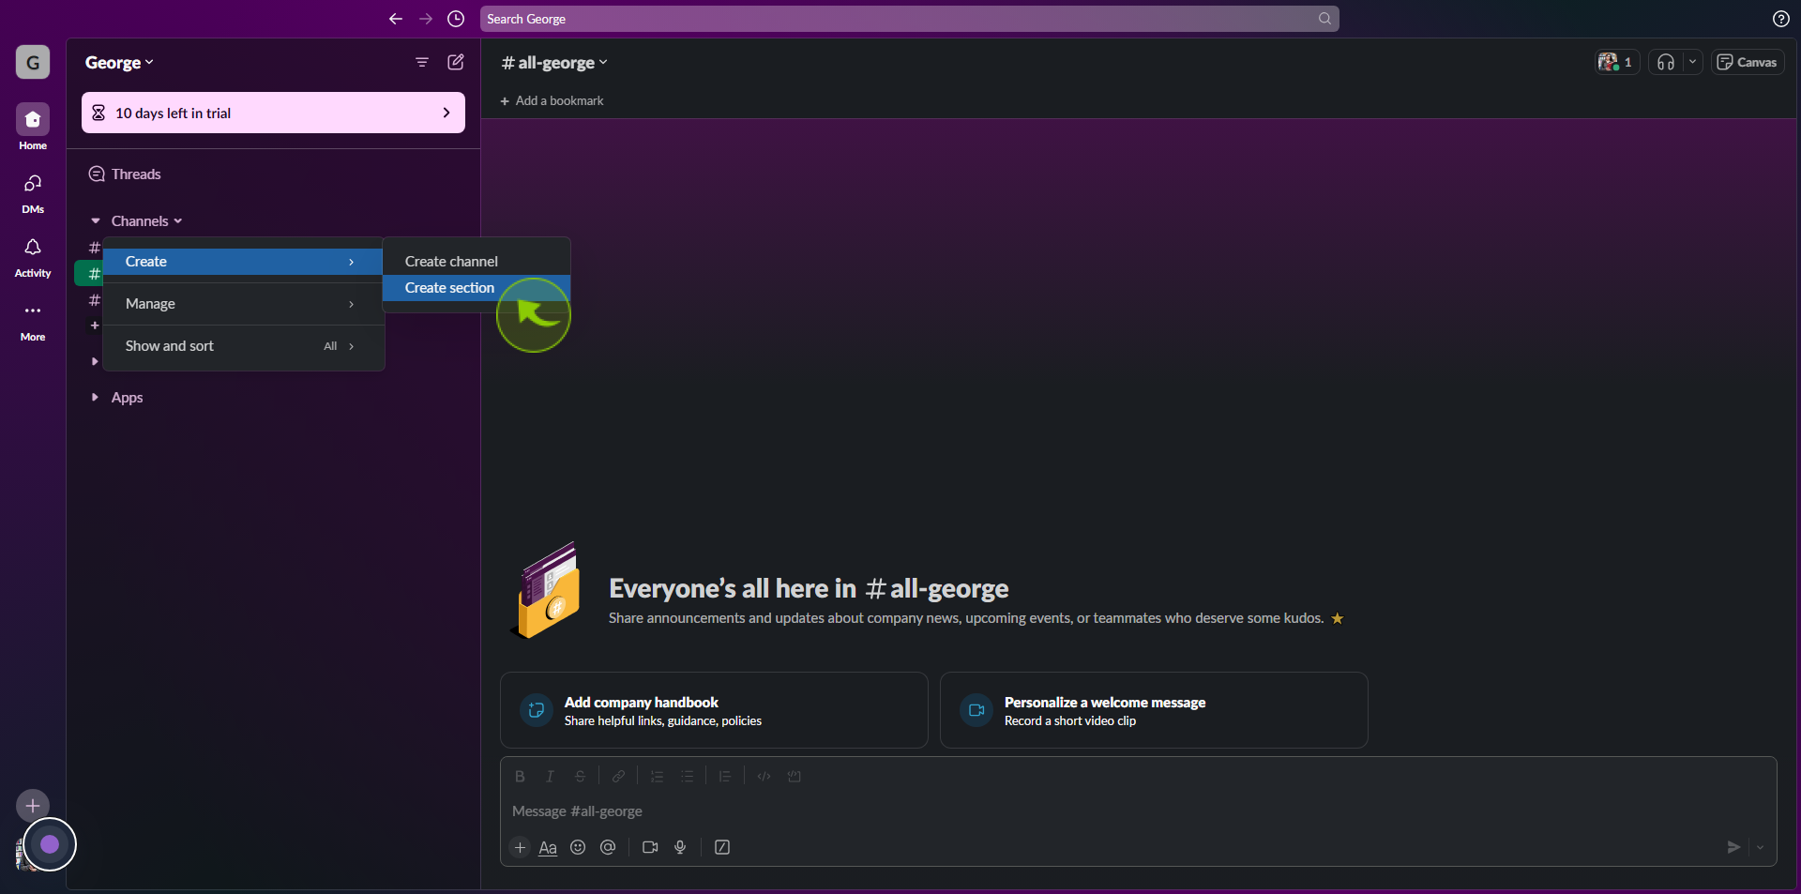
Task: Click the create new plus button in rail
Action: [x=33, y=806]
